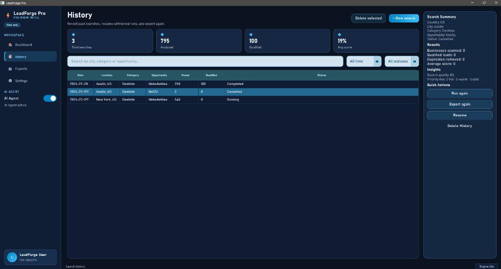Click the LeadForge Pro app icon in title bar
This screenshot has height=269, width=501.
click(x=2, y=3)
